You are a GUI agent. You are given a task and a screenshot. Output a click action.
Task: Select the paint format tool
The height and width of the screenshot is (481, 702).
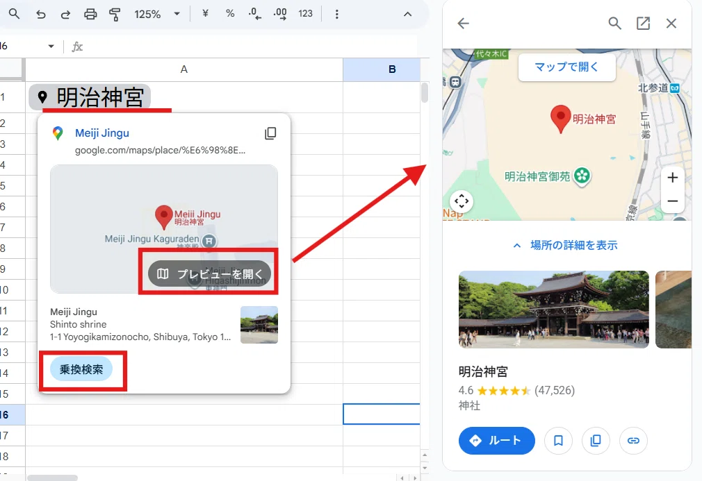coord(115,15)
